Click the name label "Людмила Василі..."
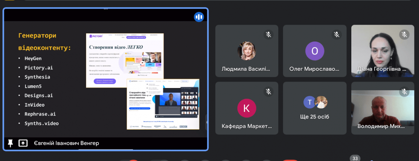 246,69
